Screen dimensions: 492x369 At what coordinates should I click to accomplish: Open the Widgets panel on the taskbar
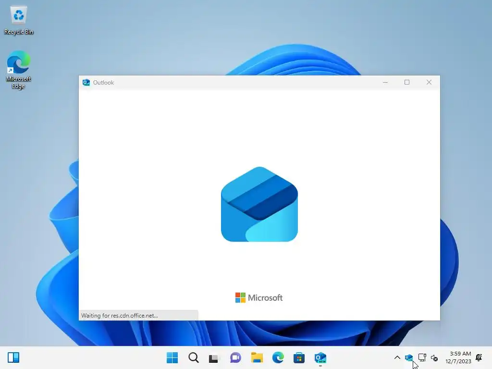[13, 357]
